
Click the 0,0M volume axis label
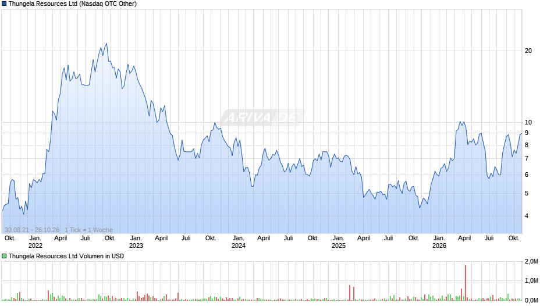(531, 300)
